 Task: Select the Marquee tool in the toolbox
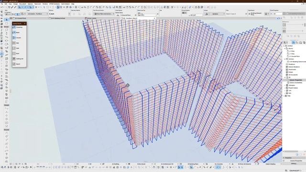point(7,23)
